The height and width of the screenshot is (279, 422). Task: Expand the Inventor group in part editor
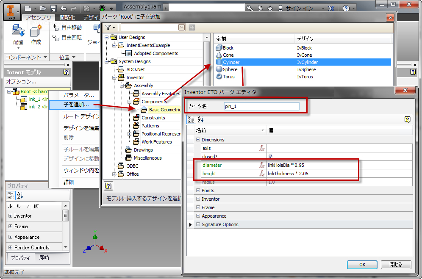[198, 199]
